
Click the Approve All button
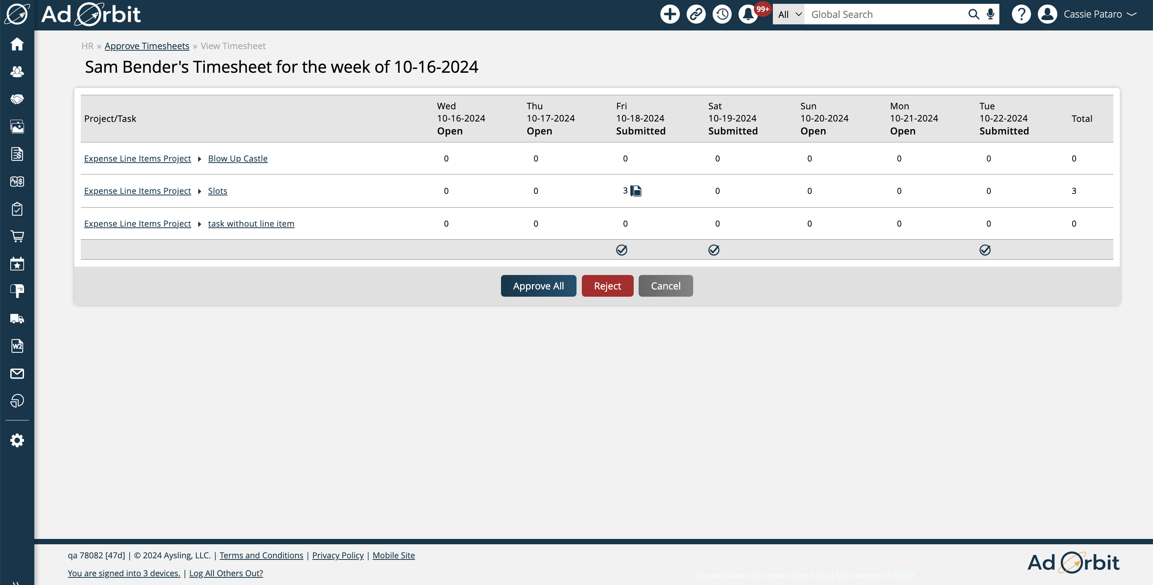click(x=538, y=286)
